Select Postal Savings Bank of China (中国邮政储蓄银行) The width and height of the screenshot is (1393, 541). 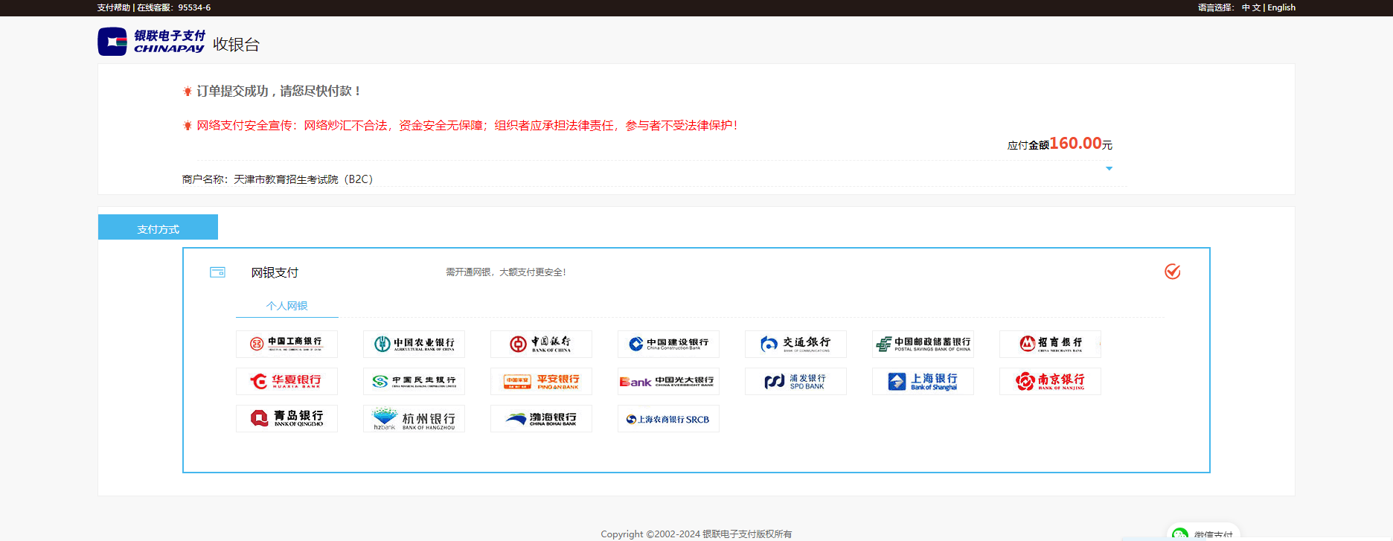923,344
